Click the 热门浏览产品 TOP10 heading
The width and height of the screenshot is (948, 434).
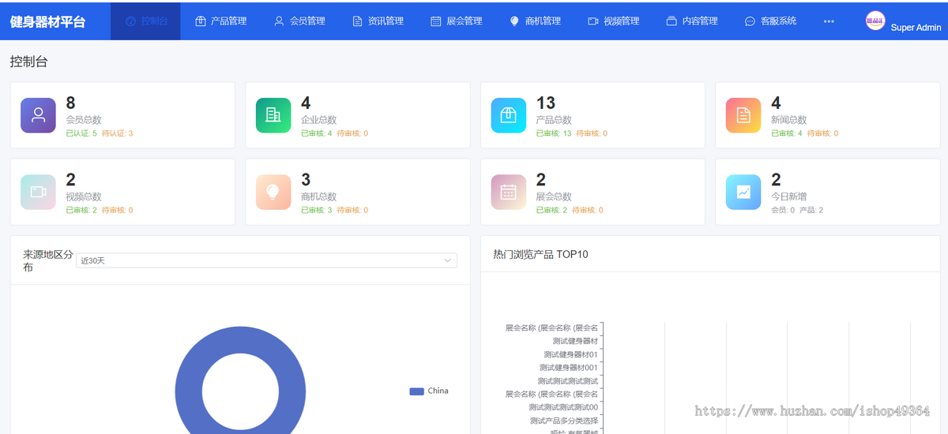point(540,254)
